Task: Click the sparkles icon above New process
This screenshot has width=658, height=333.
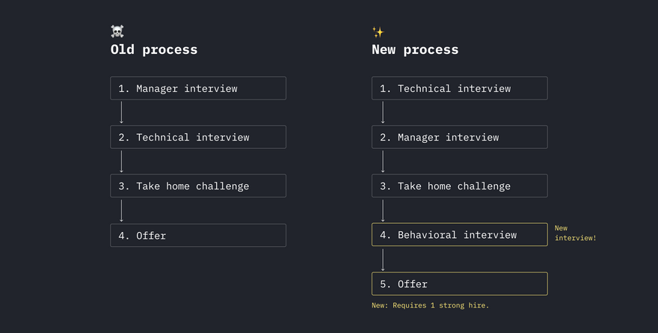Action: tap(378, 32)
